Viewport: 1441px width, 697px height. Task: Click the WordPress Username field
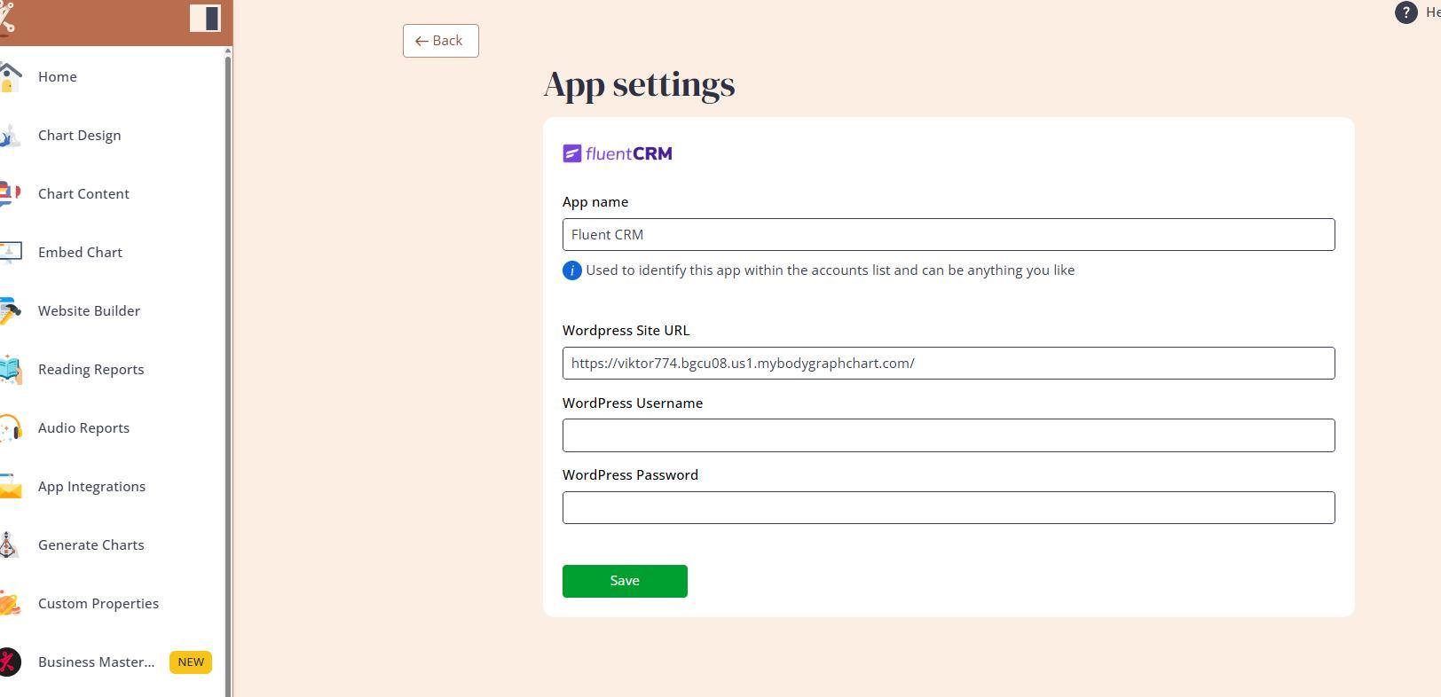948,435
